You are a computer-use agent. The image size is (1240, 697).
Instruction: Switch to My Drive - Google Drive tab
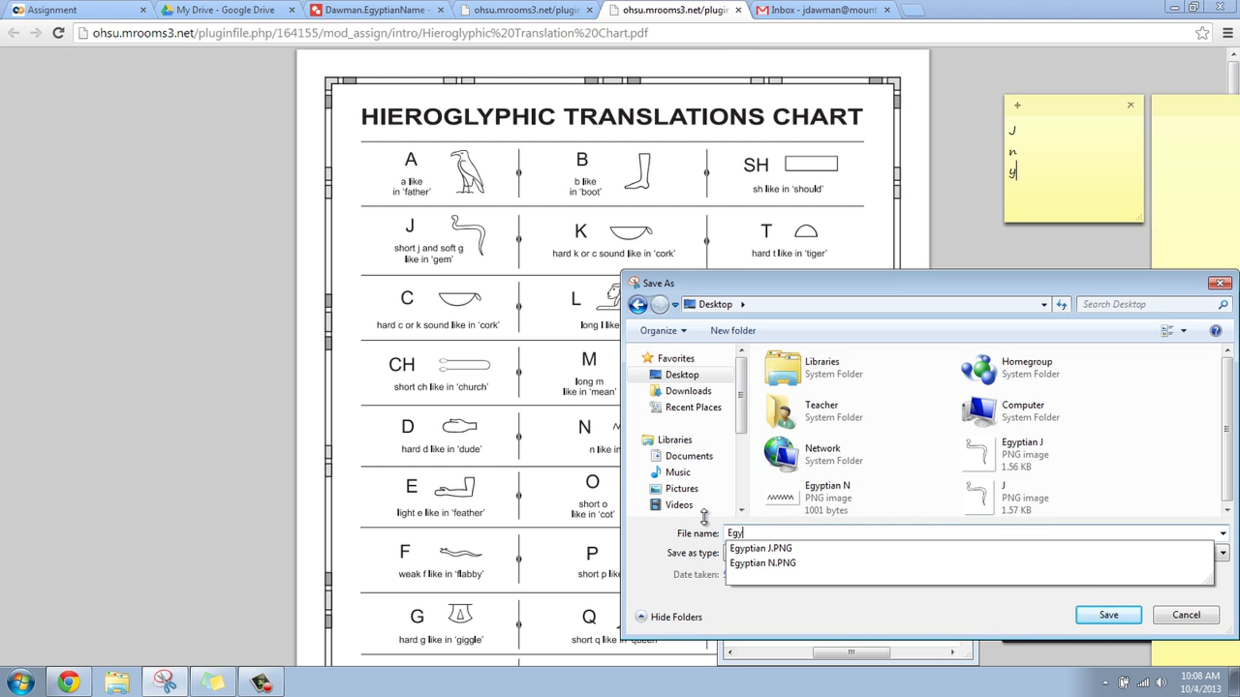pyautogui.click(x=225, y=10)
